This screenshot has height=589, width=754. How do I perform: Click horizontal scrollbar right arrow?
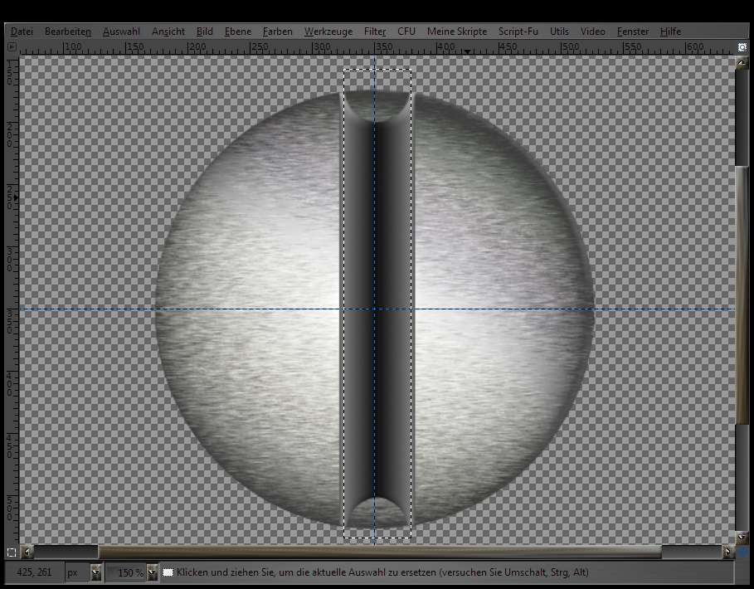point(728,552)
